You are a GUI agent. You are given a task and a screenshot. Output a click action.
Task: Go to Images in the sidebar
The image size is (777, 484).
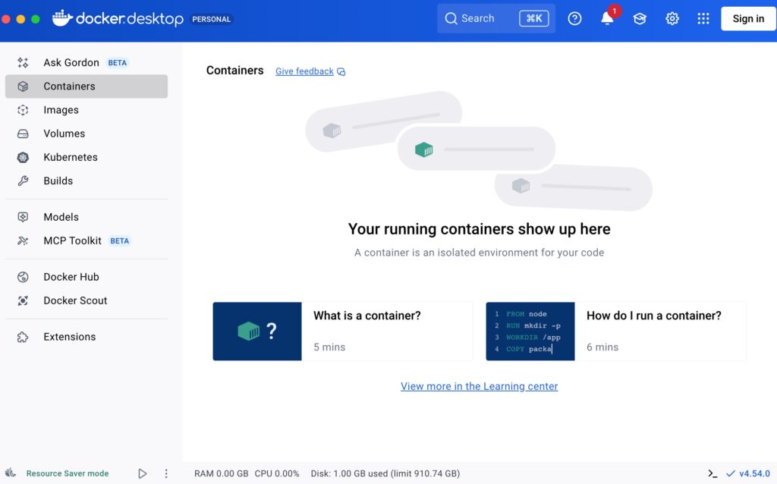tap(61, 110)
